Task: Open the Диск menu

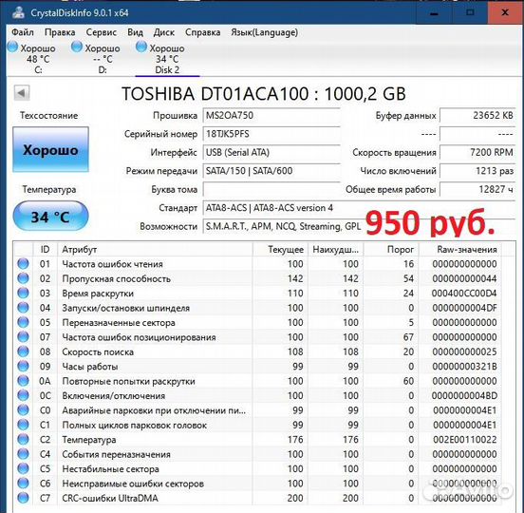Action: 163,32
